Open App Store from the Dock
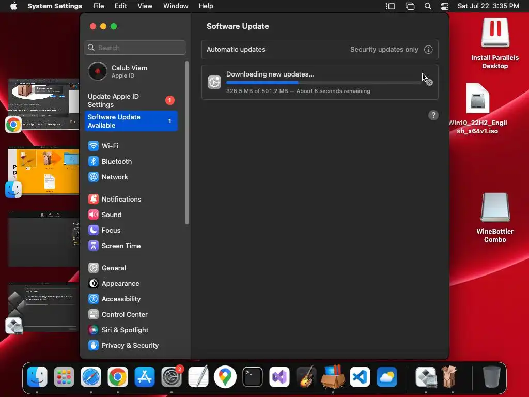The width and height of the screenshot is (529, 397). click(145, 377)
